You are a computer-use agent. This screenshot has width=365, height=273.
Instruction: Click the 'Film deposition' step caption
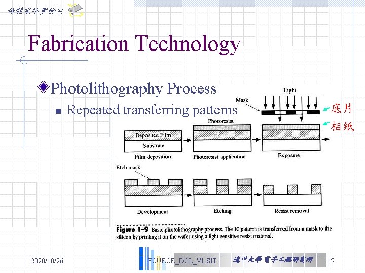coord(153,157)
